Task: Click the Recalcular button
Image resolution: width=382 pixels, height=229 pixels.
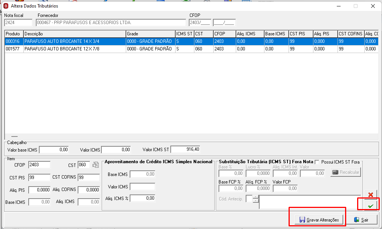Action: point(345,172)
